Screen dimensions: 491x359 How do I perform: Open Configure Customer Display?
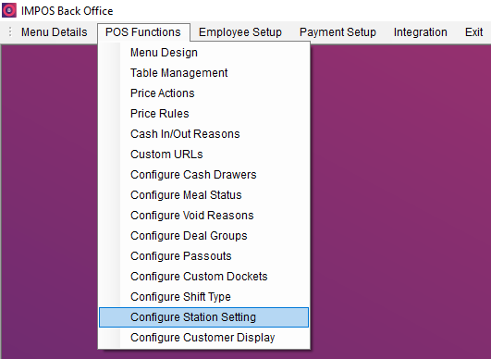203,338
